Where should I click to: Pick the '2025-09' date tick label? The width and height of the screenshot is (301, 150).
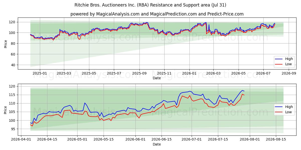(x=139, y=73)
